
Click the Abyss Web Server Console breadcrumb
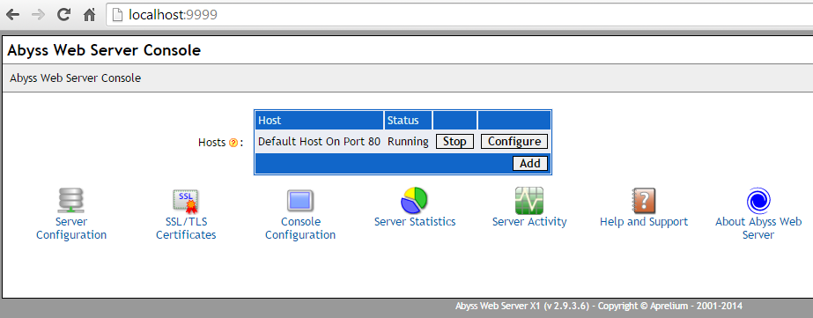point(75,78)
